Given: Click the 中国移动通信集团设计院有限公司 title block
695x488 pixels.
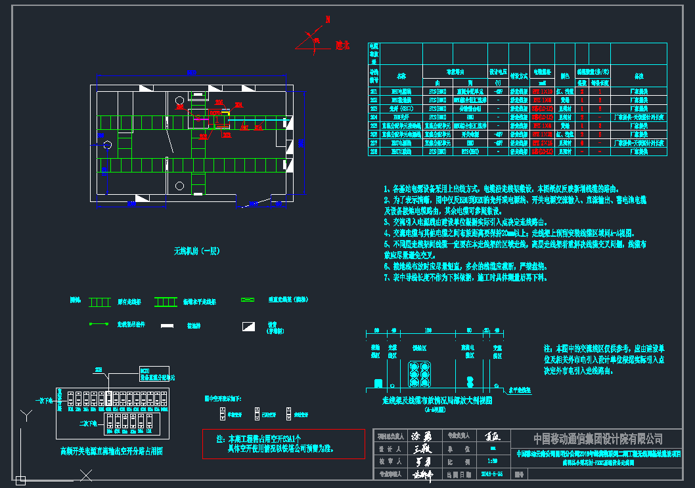Looking at the screenshot, I should [597, 439].
